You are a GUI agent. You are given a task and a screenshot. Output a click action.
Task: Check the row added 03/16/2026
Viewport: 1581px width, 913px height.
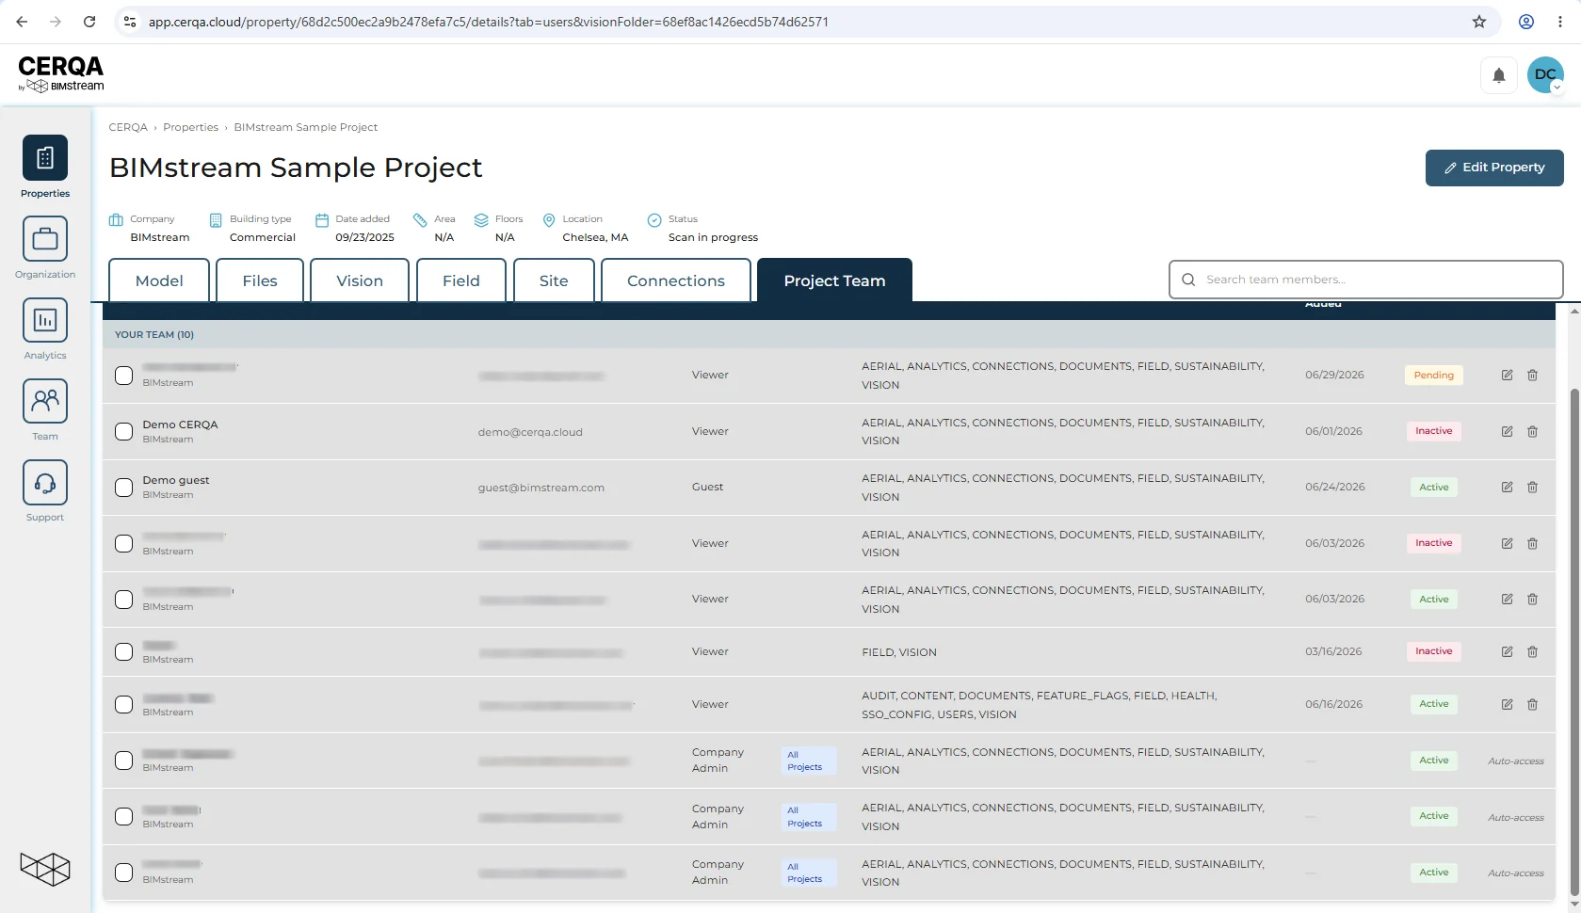123,651
